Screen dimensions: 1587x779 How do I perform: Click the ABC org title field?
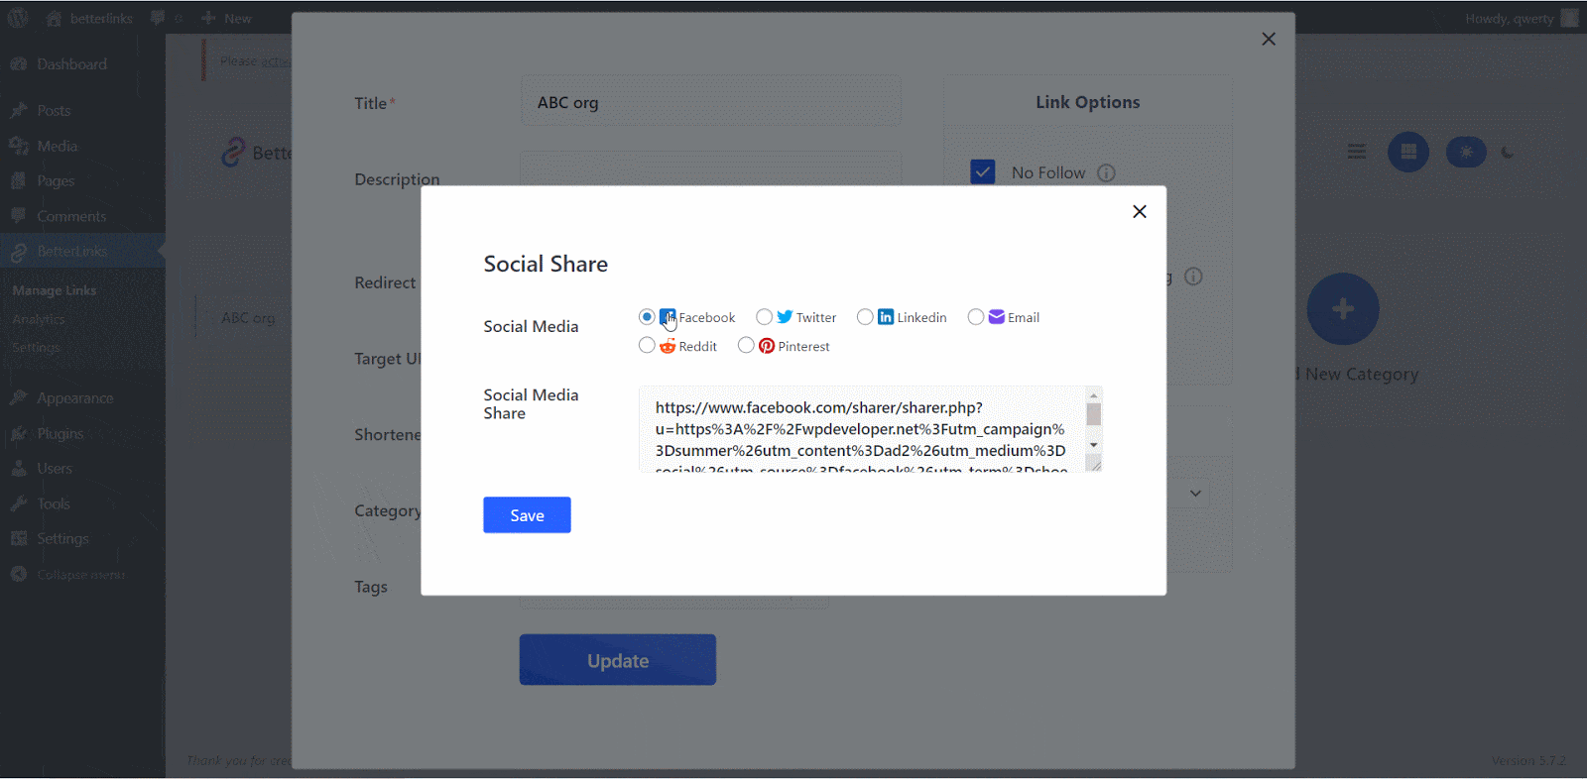(x=710, y=103)
